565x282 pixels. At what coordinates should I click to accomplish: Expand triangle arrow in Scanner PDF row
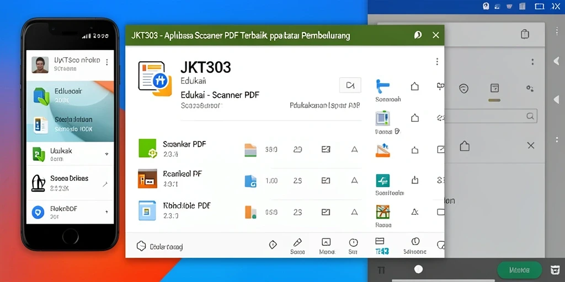click(x=355, y=149)
